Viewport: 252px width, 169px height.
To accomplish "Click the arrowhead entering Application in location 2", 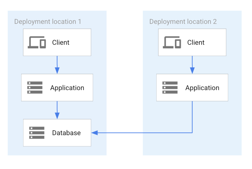I will click(x=192, y=71).
